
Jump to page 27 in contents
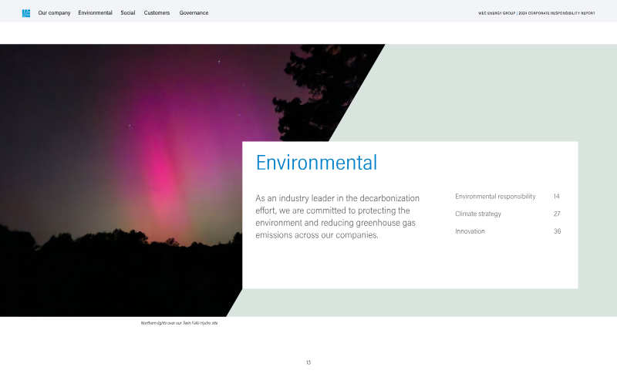click(x=556, y=214)
